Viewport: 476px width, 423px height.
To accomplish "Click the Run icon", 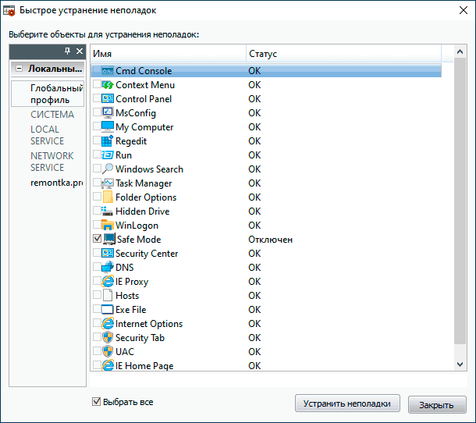I will point(108,155).
